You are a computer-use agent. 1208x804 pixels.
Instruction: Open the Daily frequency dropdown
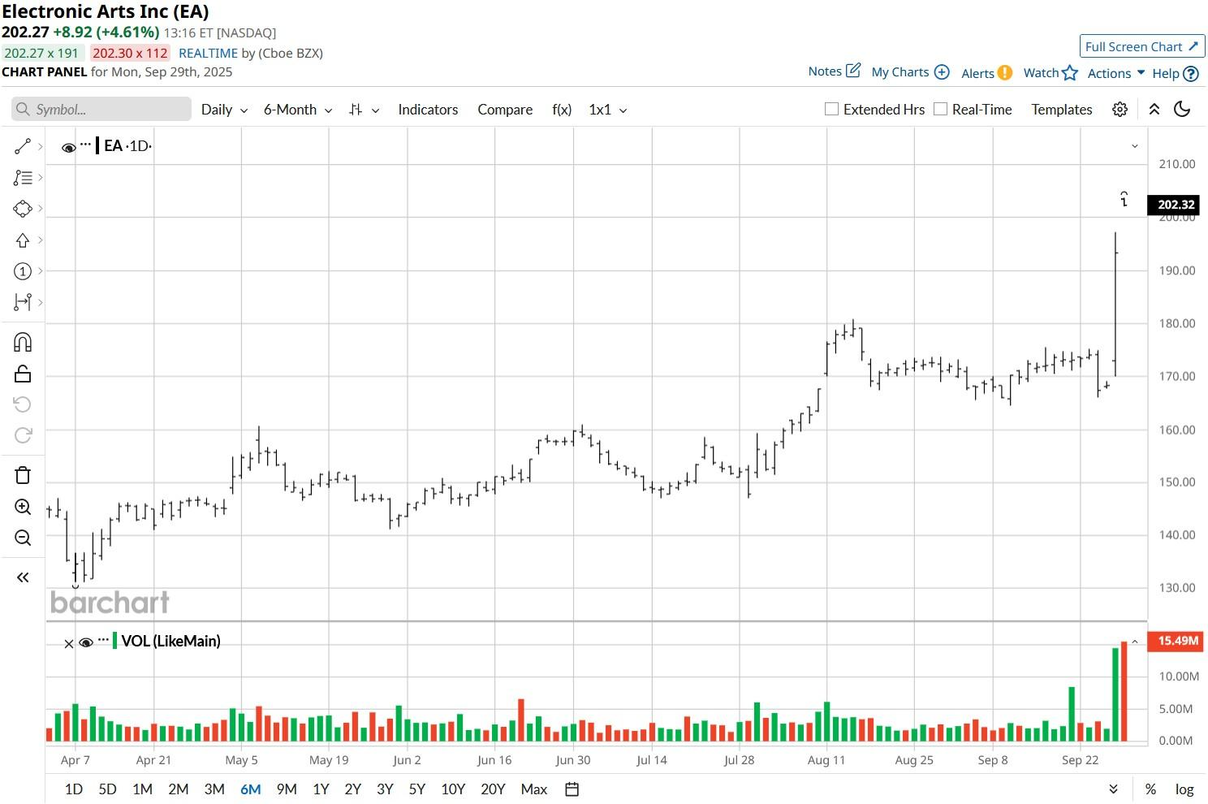click(224, 110)
